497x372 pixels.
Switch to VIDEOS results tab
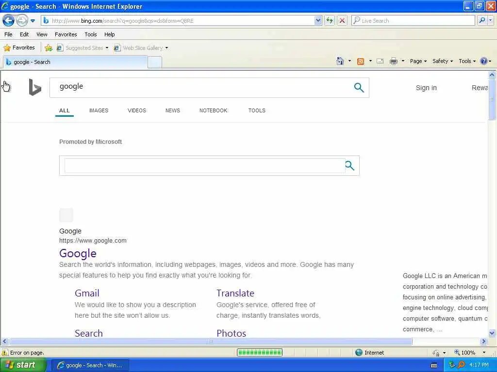click(x=136, y=110)
